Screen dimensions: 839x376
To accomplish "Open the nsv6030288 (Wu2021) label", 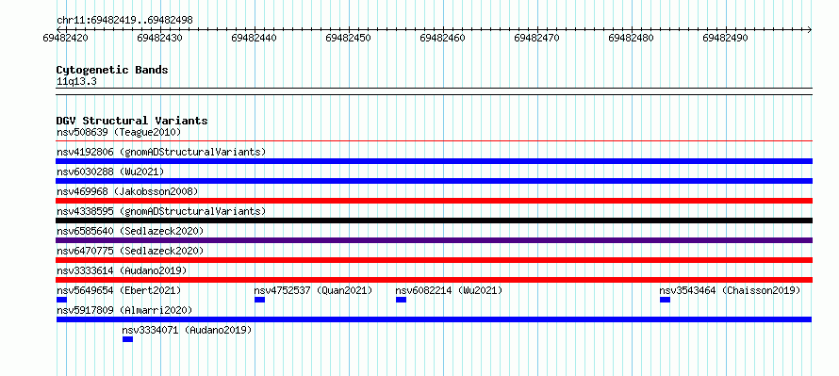I will (110, 172).
